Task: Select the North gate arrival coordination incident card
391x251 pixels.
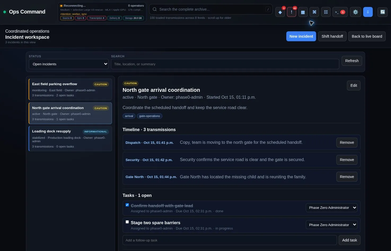Action: click(x=70, y=113)
